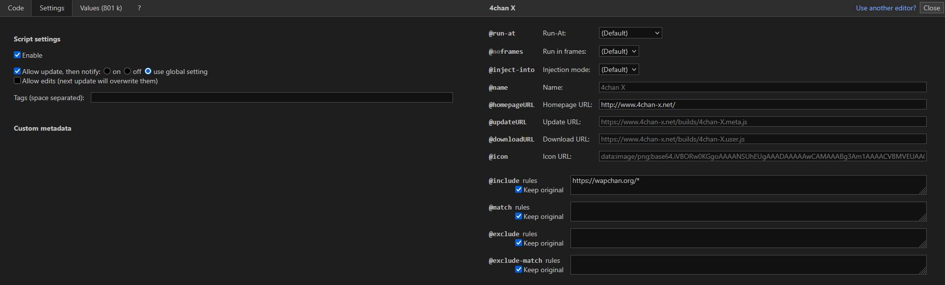Open the Run-At dropdown
Image resolution: width=945 pixels, height=285 pixels.
coord(630,33)
